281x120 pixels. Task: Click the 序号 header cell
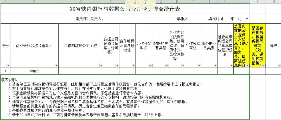pyautogui.click(x=5, y=45)
